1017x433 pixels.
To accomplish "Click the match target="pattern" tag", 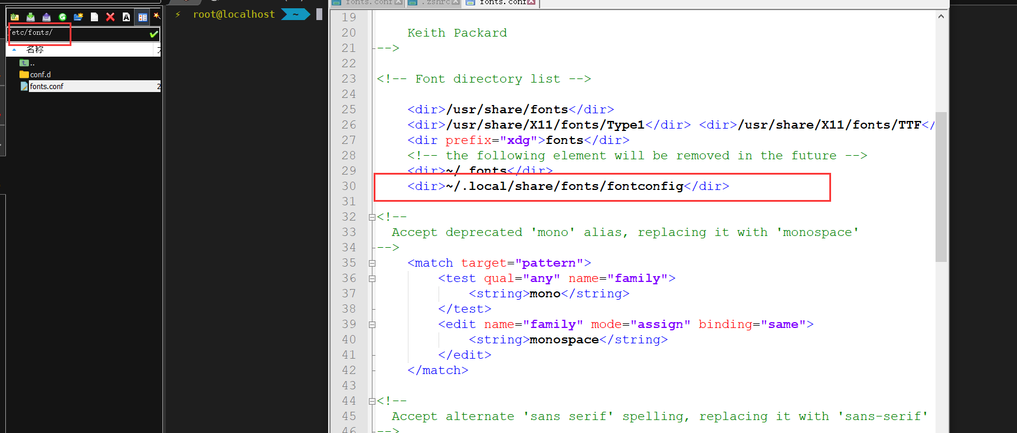I will (x=499, y=263).
